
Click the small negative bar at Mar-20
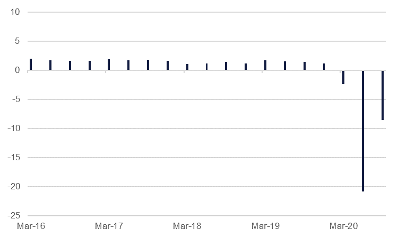pyautogui.click(x=343, y=77)
